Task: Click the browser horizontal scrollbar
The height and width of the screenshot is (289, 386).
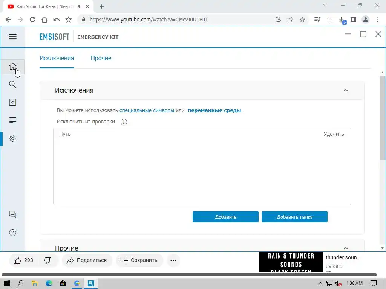Action: click(189, 275)
